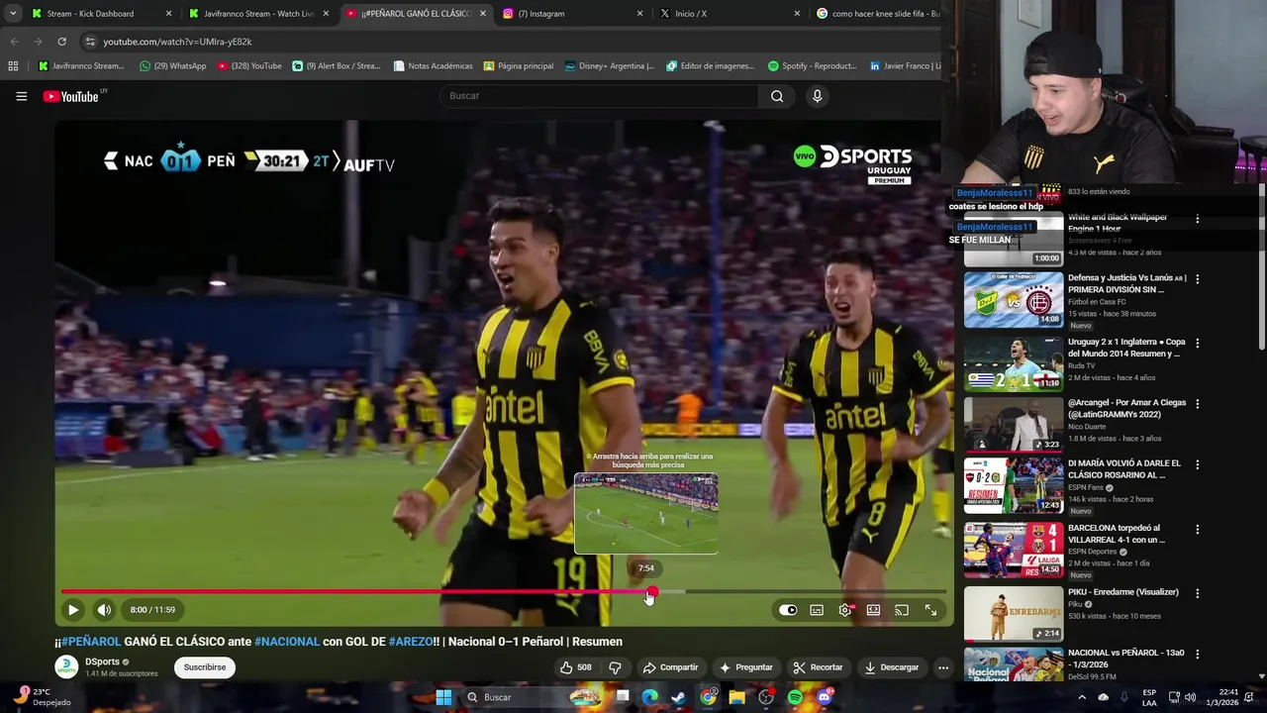Open the weather widget showing 23°C
The width and height of the screenshot is (1267, 713).
pyautogui.click(x=42, y=697)
